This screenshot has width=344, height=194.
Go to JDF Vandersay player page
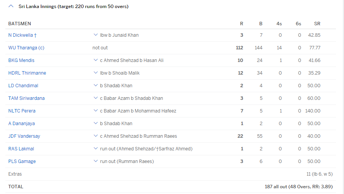coord(24,136)
